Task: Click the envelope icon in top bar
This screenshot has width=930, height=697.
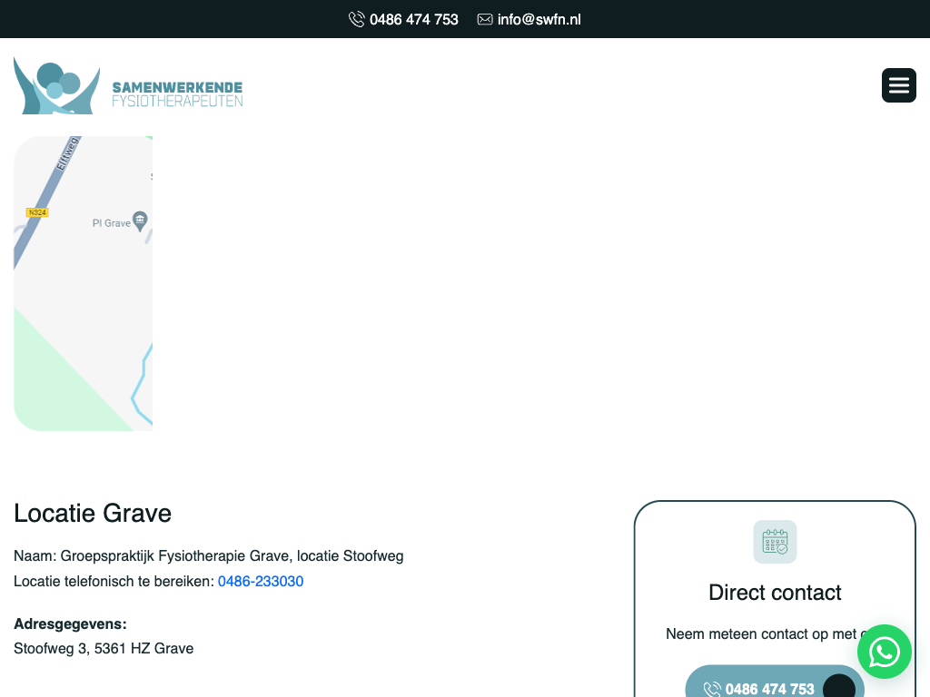Action: 485,19
